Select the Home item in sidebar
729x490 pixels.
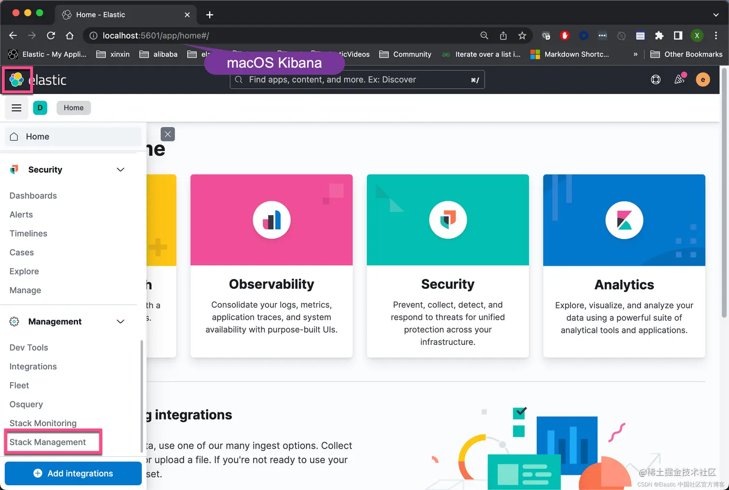pos(73,136)
